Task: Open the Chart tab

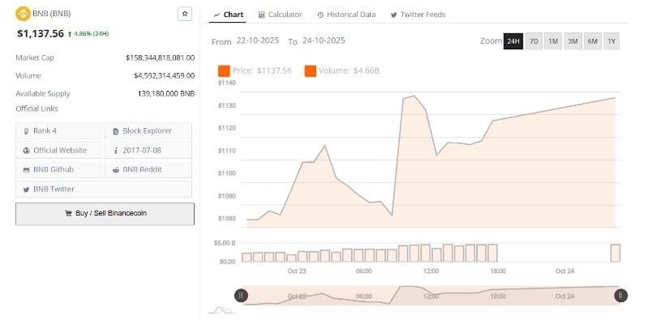Action: pyautogui.click(x=228, y=15)
